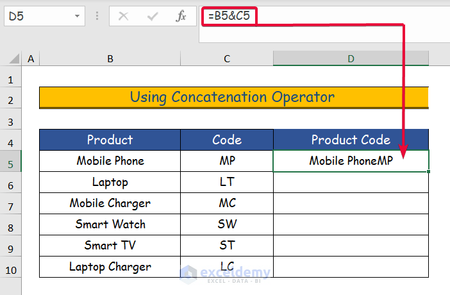Screen dimensions: 450x295
Task: Click the fill handle of cell D5
Action: click(428, 171)
